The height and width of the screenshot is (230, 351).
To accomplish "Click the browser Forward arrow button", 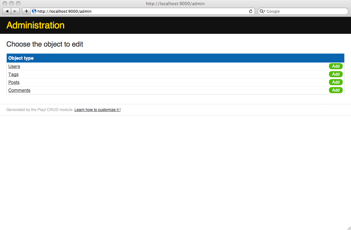I will pos(15,11).
